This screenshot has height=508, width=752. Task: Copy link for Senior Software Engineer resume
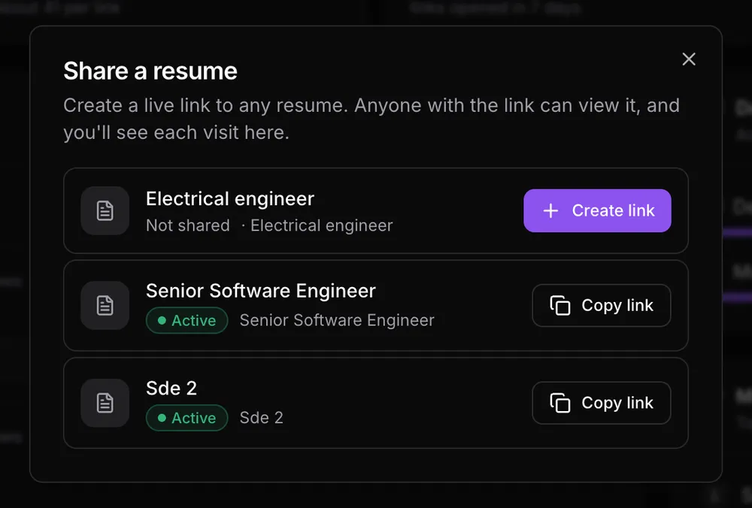(x=602, y=305)
